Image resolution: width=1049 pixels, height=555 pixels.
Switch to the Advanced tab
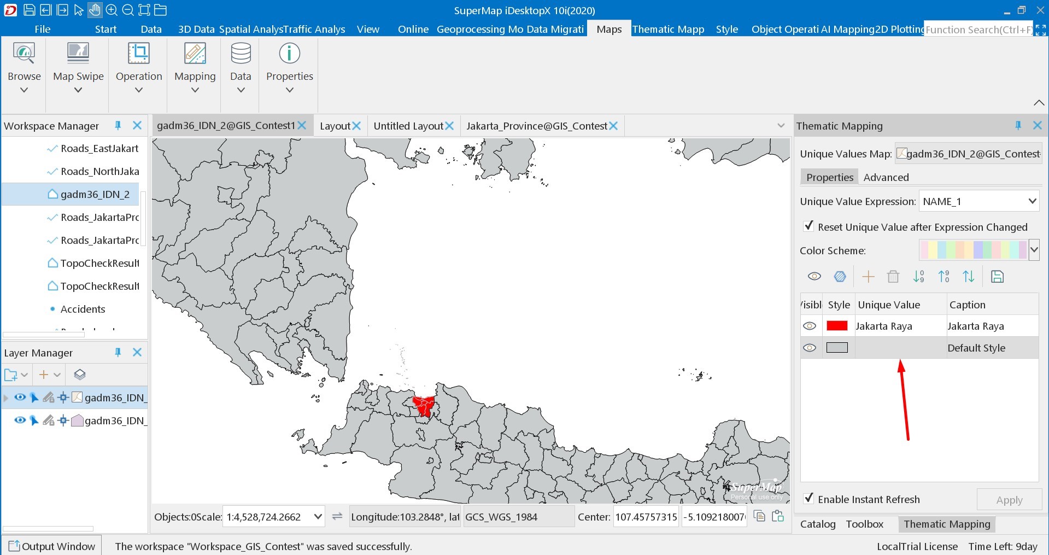[886, 177]
